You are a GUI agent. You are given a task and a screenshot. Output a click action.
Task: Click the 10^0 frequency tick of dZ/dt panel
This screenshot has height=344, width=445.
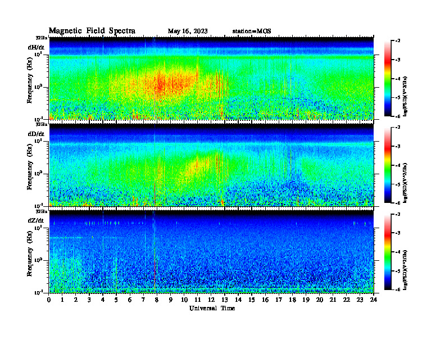[38, 260]
